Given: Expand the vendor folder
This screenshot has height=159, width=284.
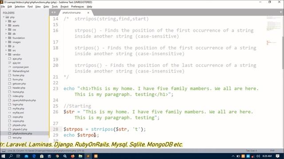Looking at the screenshot, I should 6,54.
